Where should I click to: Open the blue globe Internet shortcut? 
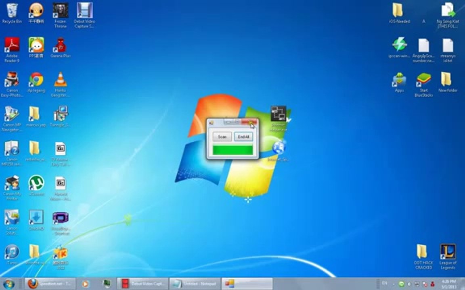279,151
